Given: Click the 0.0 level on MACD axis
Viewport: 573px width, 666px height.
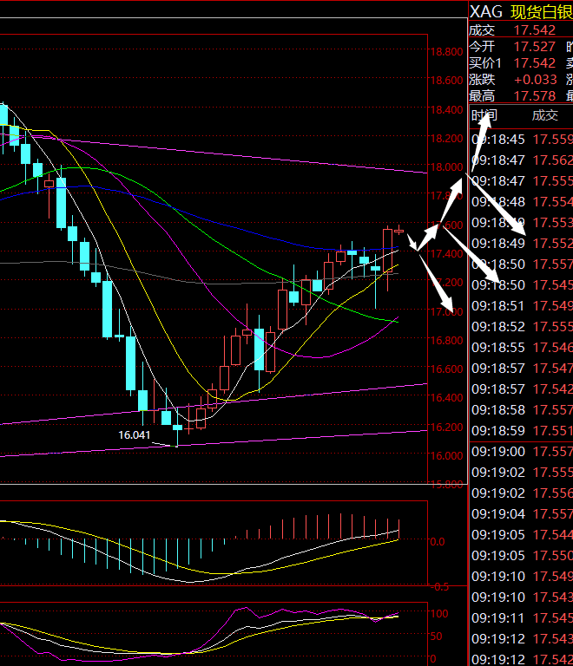Looking at the screenshot, I should [437, 541].
